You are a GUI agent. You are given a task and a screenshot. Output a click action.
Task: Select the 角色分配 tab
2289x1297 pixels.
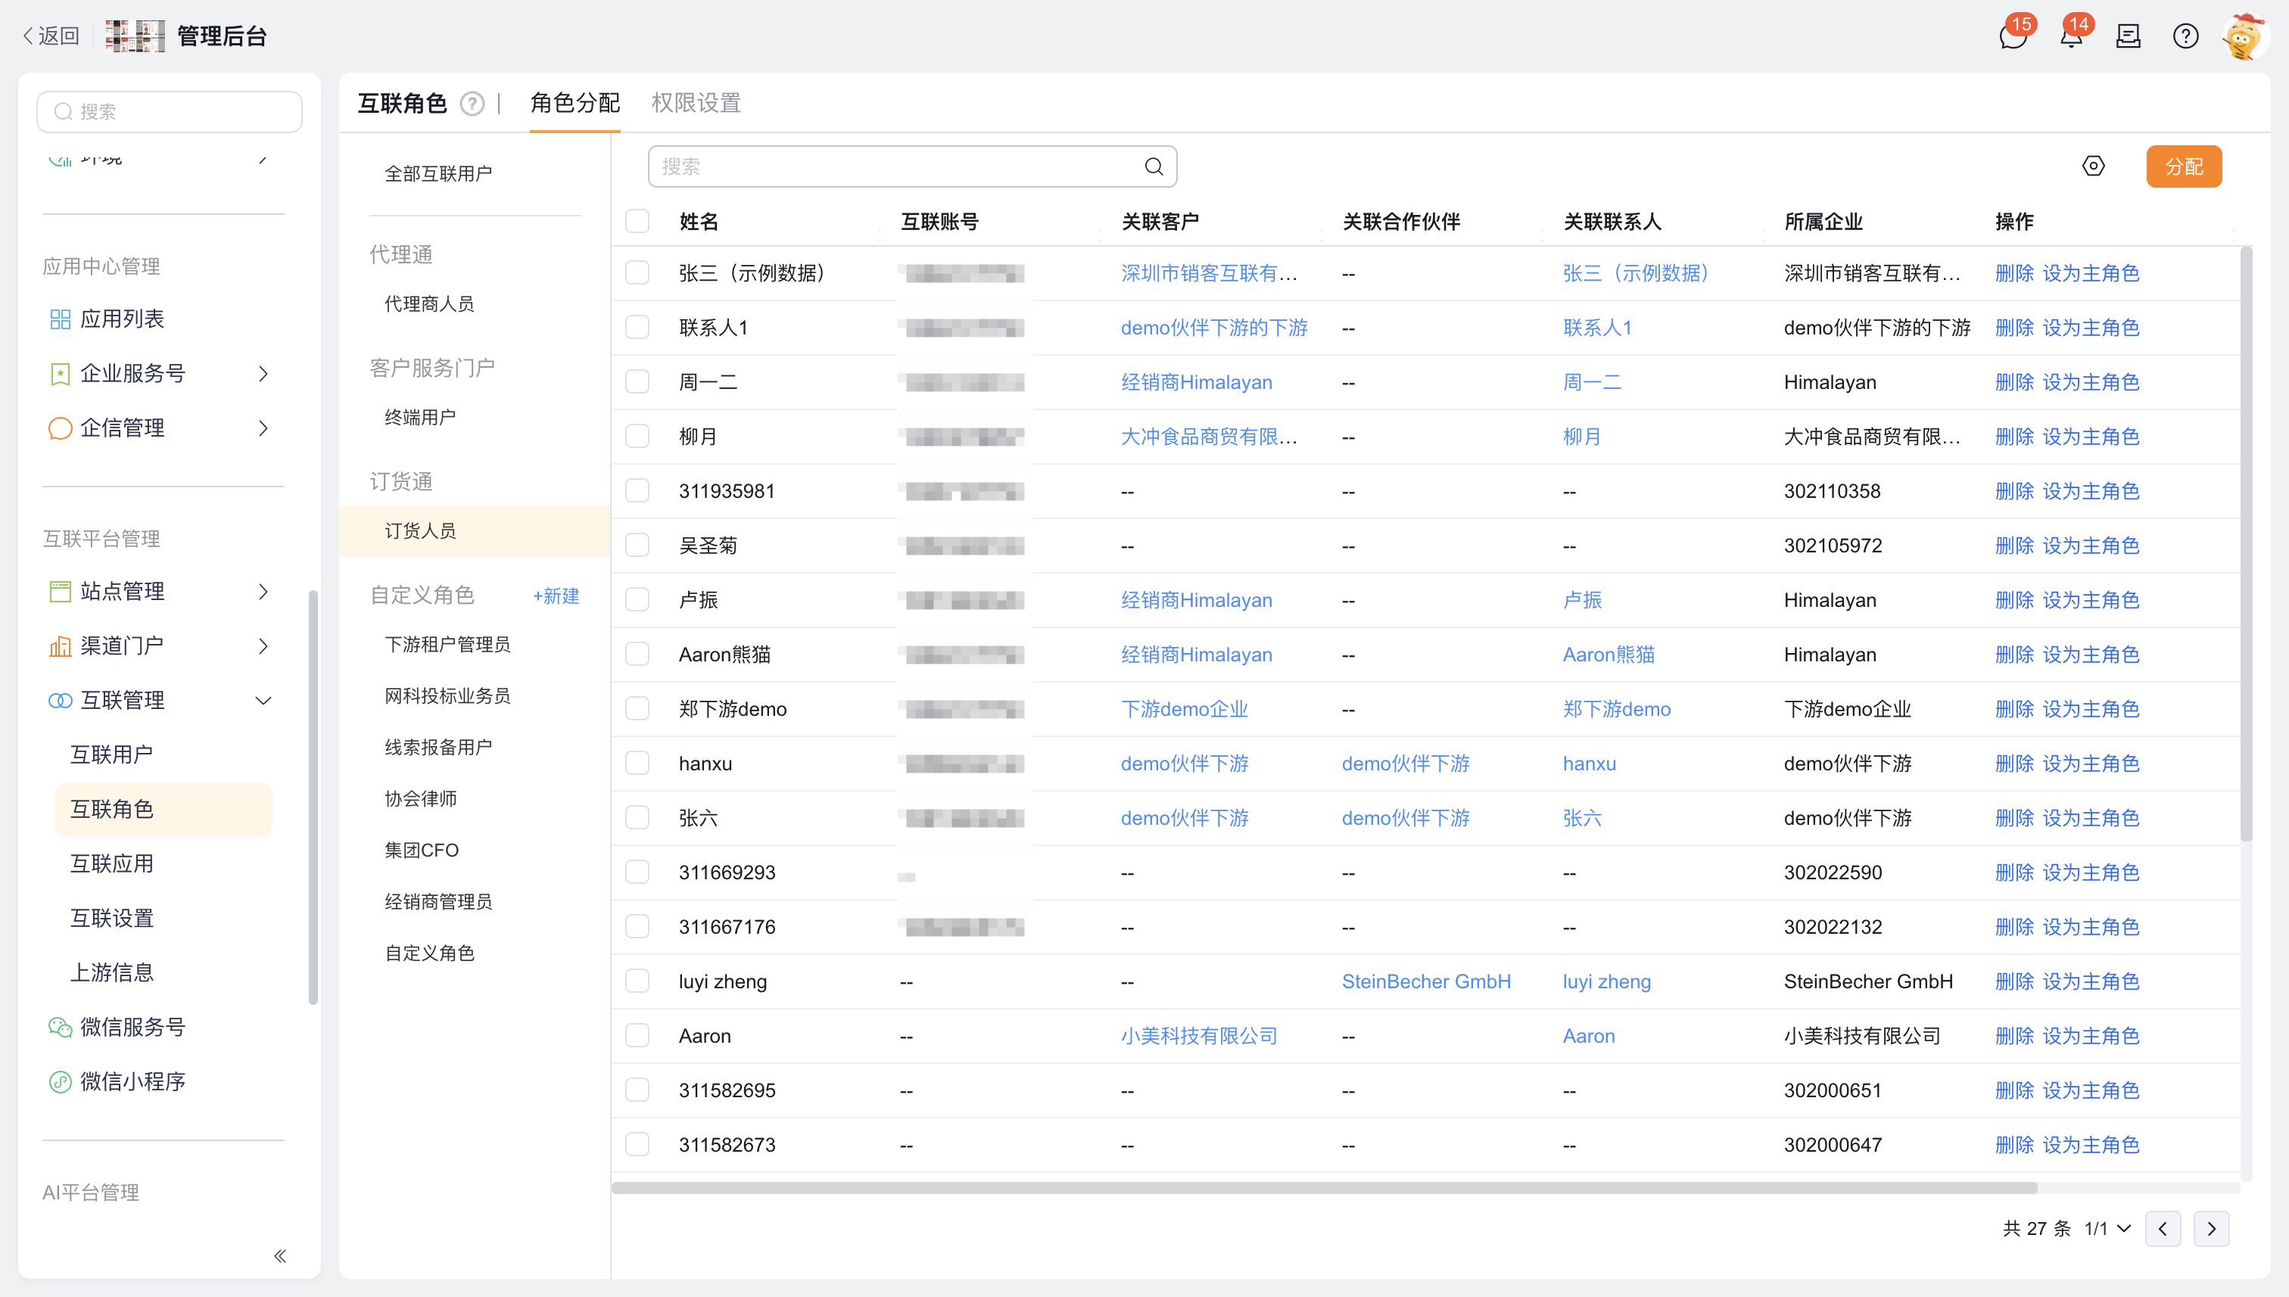pos(575,104)
